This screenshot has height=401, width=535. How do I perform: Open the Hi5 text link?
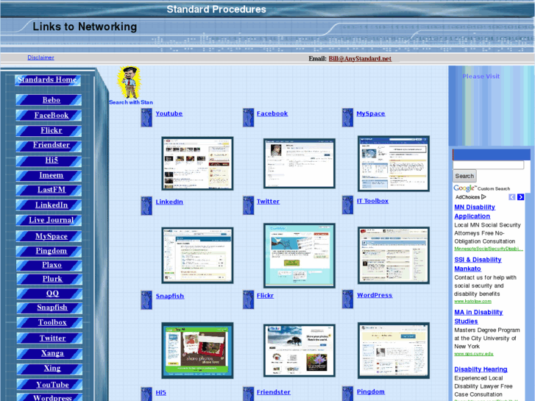click(160, 392)
